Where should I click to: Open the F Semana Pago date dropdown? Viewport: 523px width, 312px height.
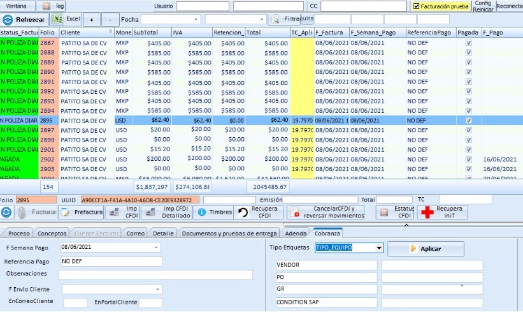coord(156,248)
